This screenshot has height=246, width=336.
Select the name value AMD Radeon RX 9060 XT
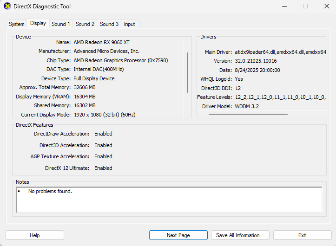coord(102,42)
